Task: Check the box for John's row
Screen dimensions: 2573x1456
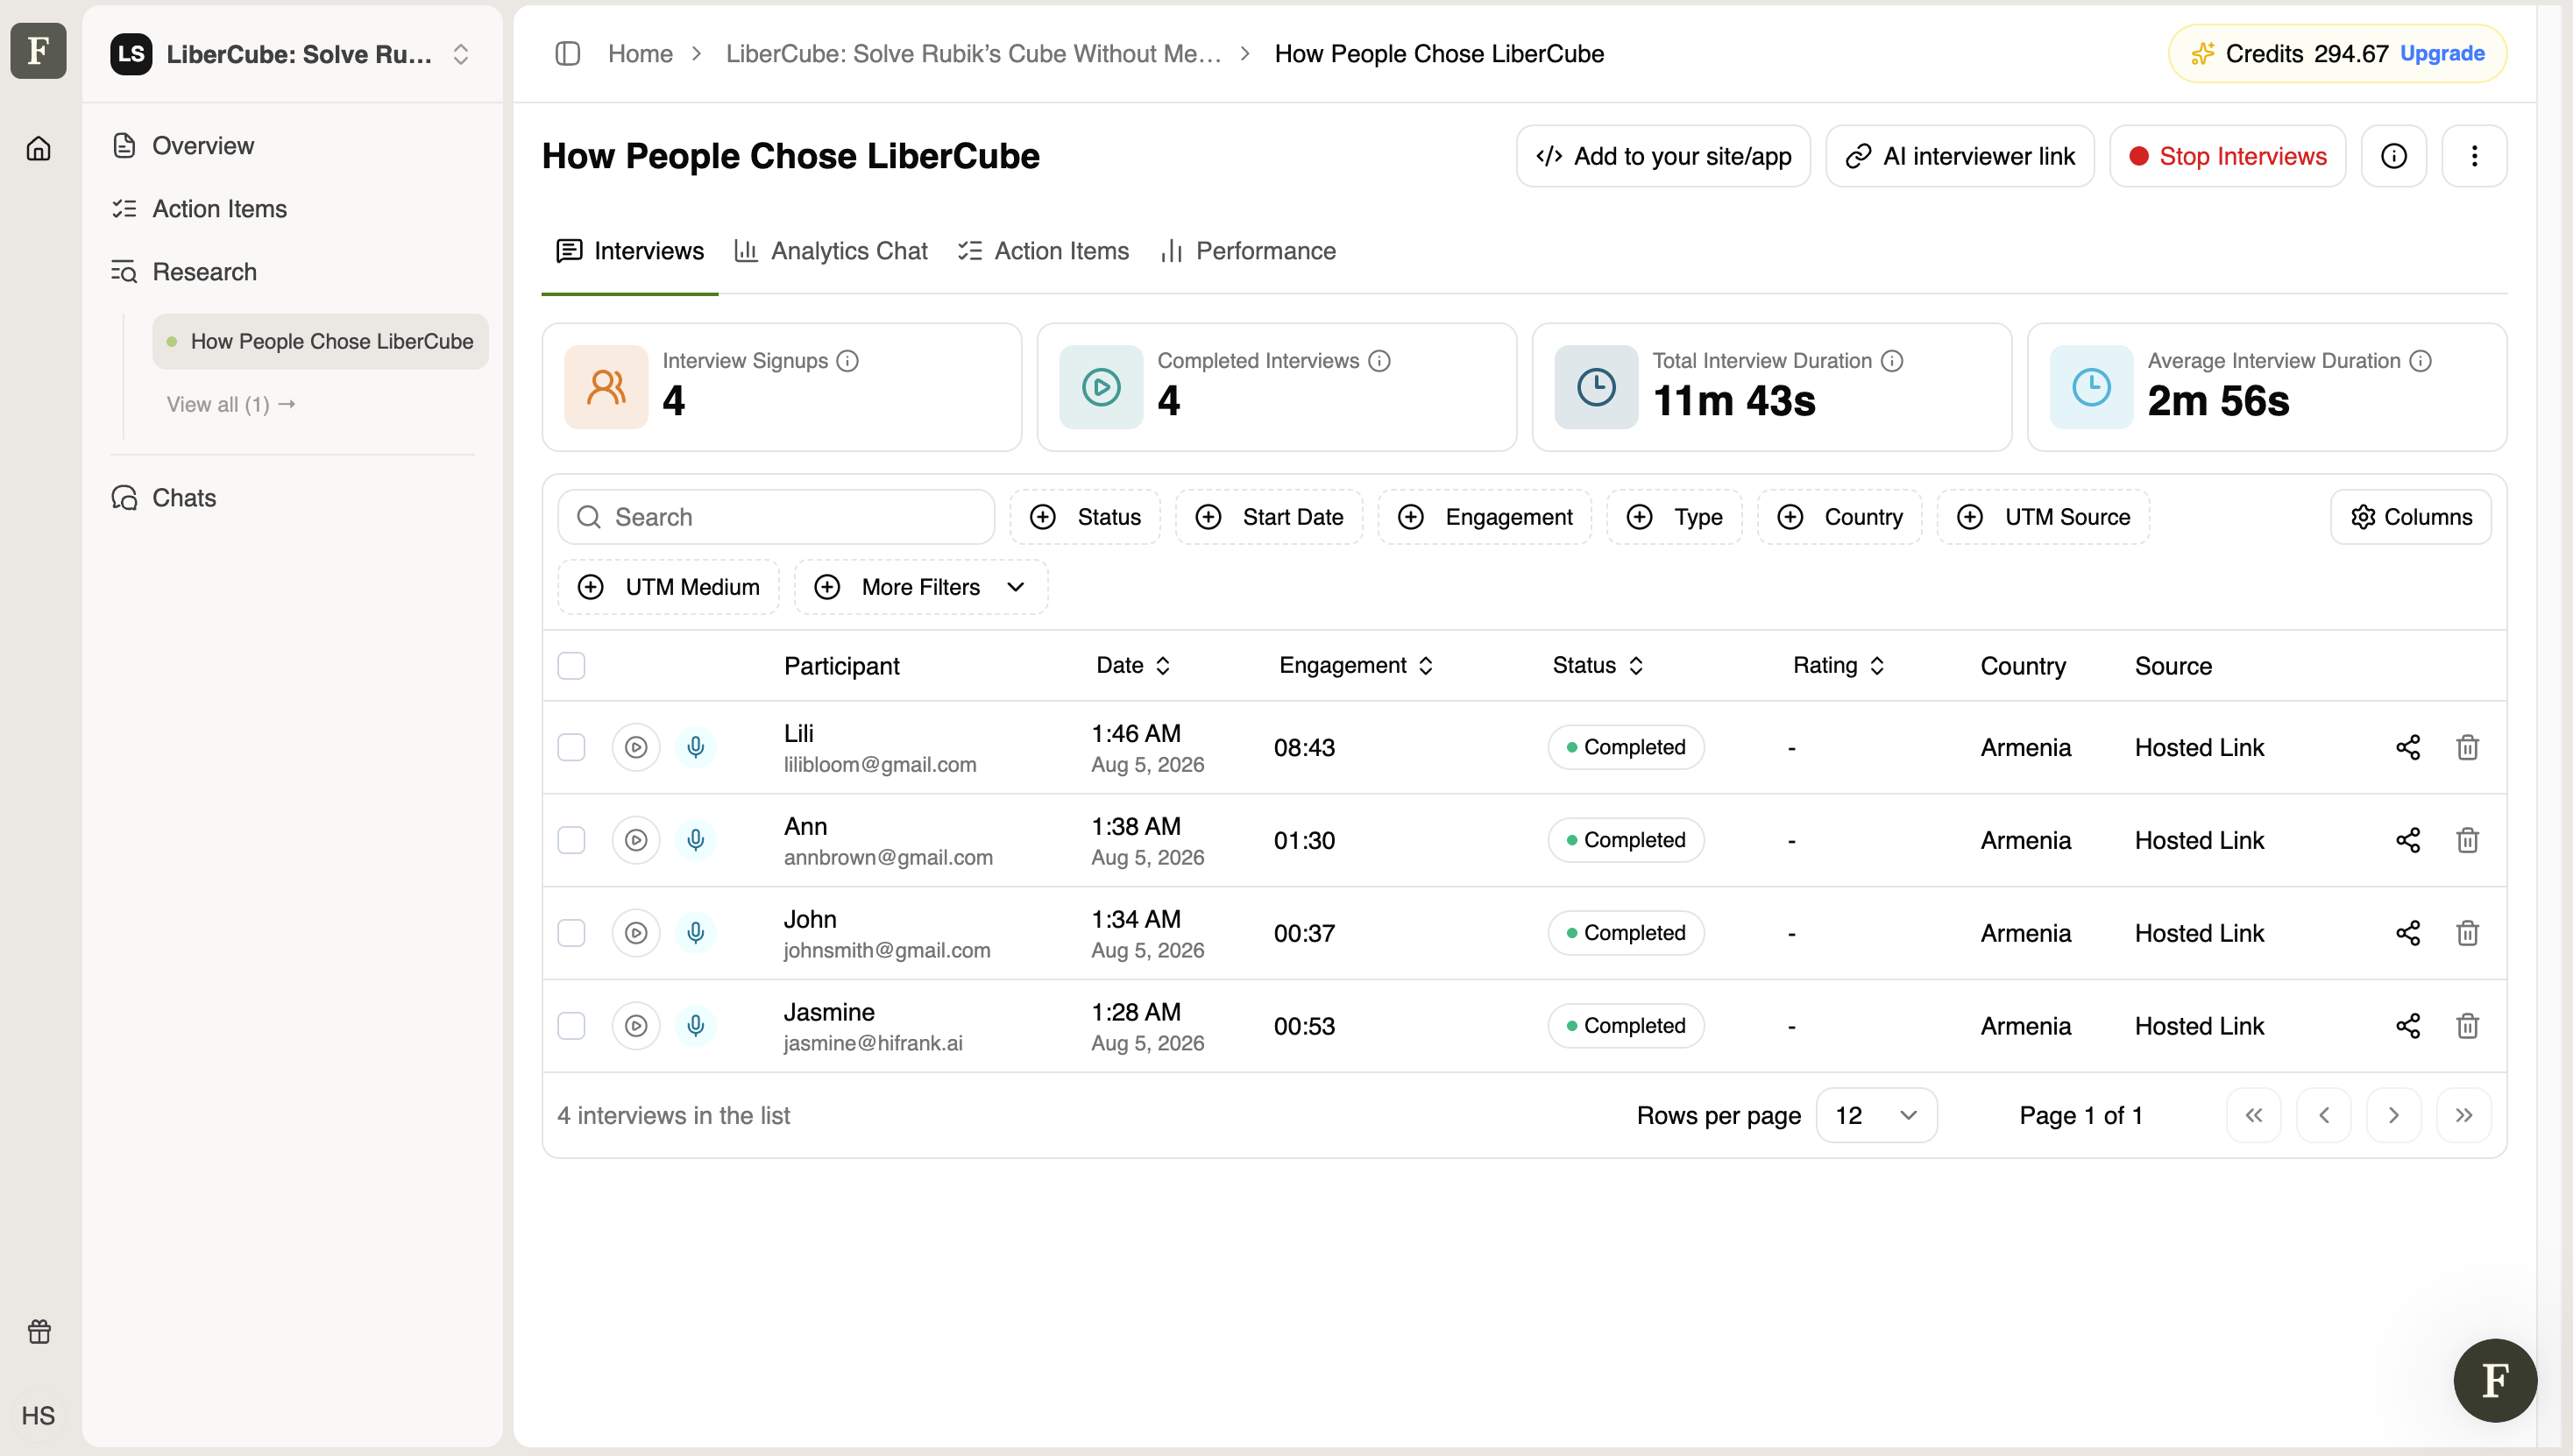Action: click(571, 933)
